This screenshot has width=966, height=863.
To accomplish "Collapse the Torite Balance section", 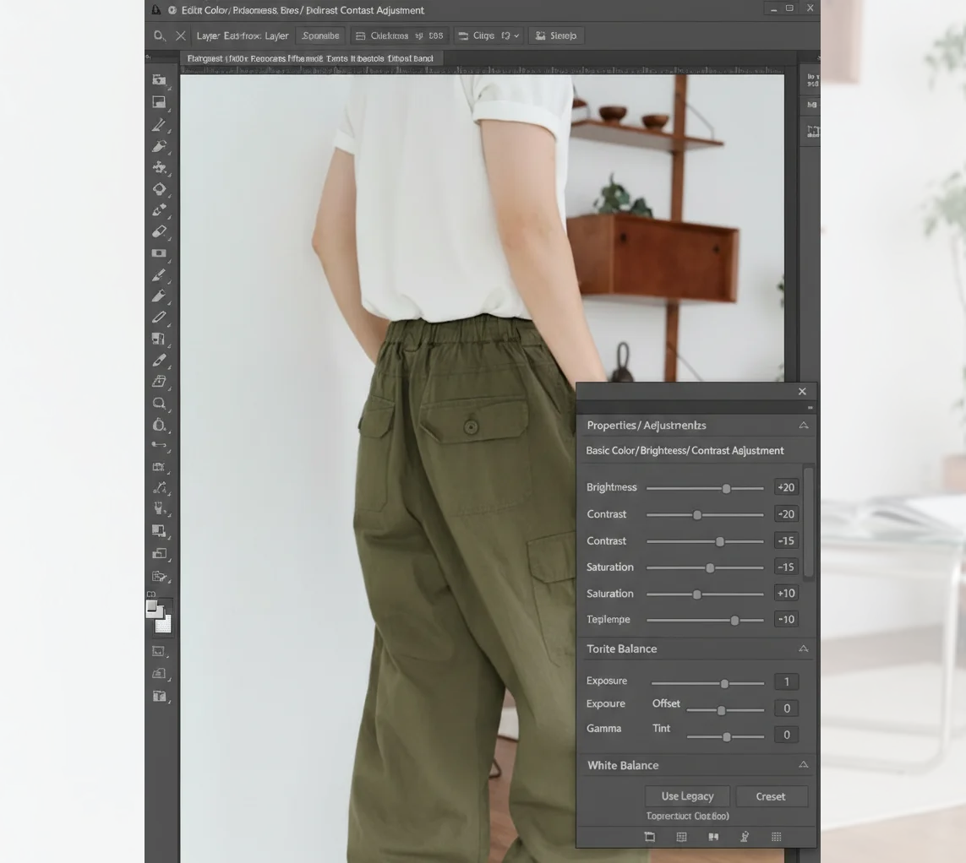I will (x=803, y=649).
